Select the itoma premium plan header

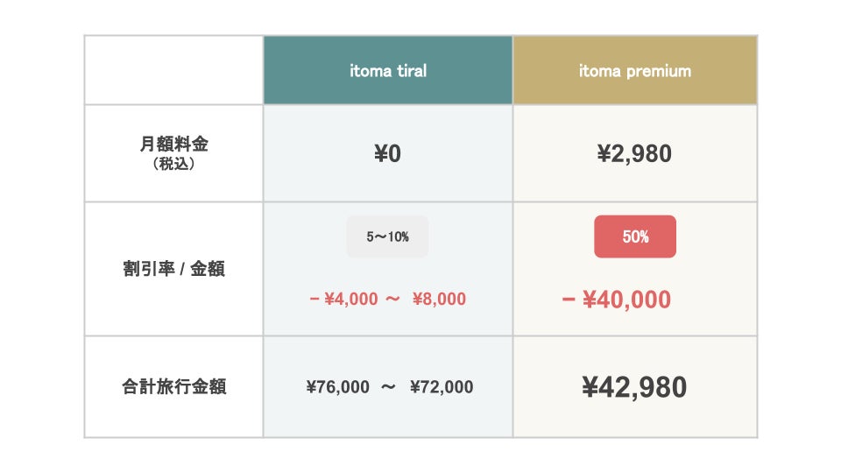click(x=634, y=71)
